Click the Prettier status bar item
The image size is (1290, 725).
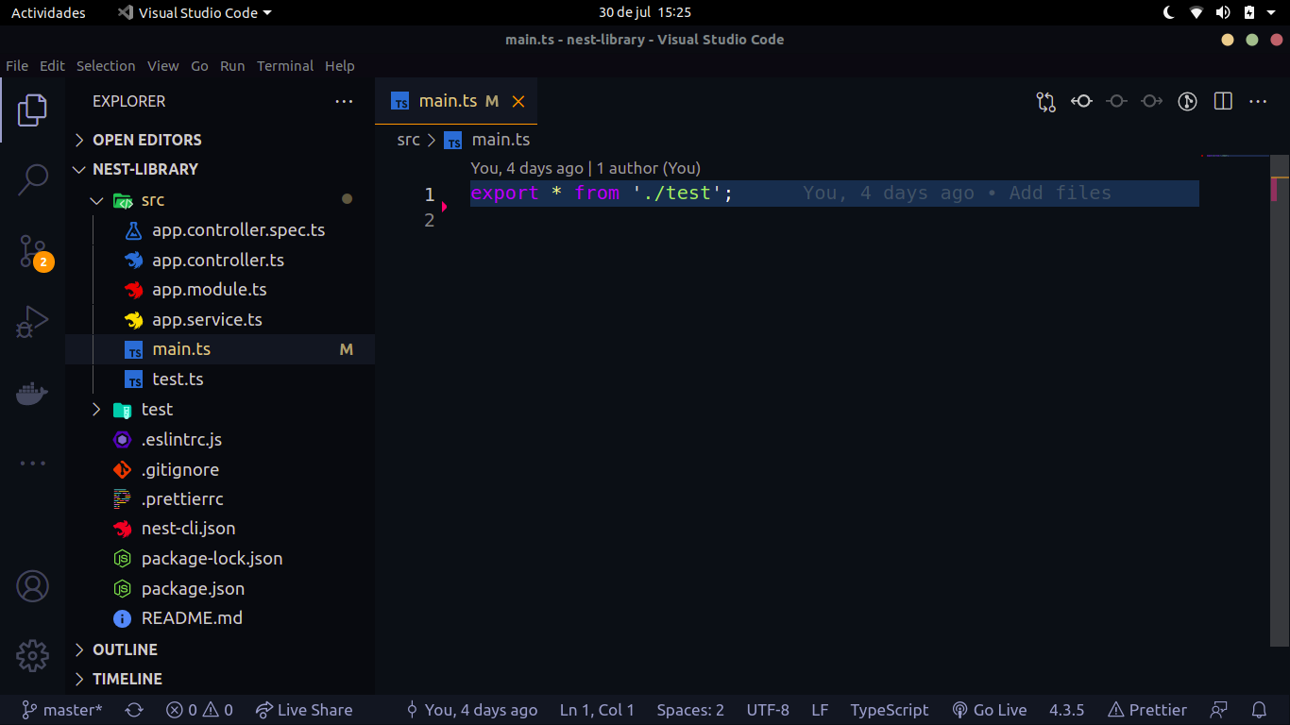(1147, 710)
